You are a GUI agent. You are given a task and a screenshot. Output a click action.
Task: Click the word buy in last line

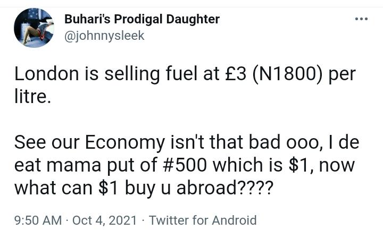coord(140,189)
